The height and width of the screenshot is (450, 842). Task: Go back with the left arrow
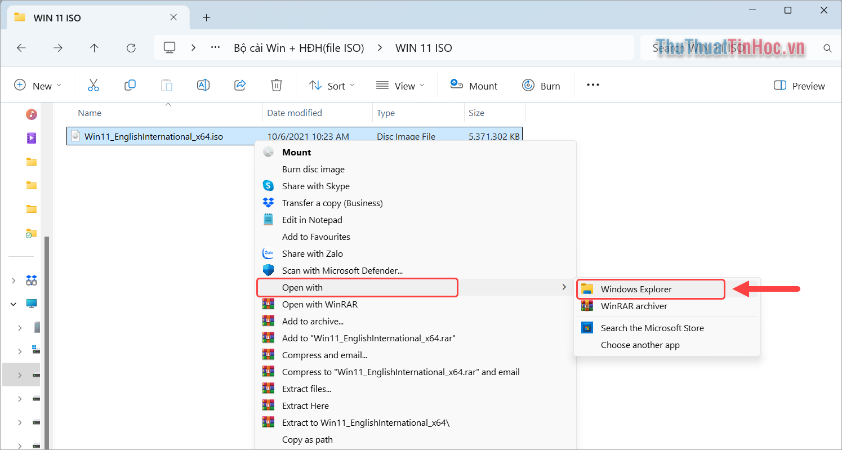pyautogui.click(x=21, y=48)
